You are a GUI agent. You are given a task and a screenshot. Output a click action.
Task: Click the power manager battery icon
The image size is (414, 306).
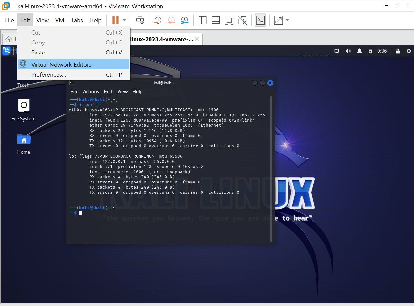click(370, 51)
